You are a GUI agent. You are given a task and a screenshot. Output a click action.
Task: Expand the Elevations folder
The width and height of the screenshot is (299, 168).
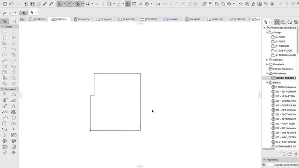267,64
